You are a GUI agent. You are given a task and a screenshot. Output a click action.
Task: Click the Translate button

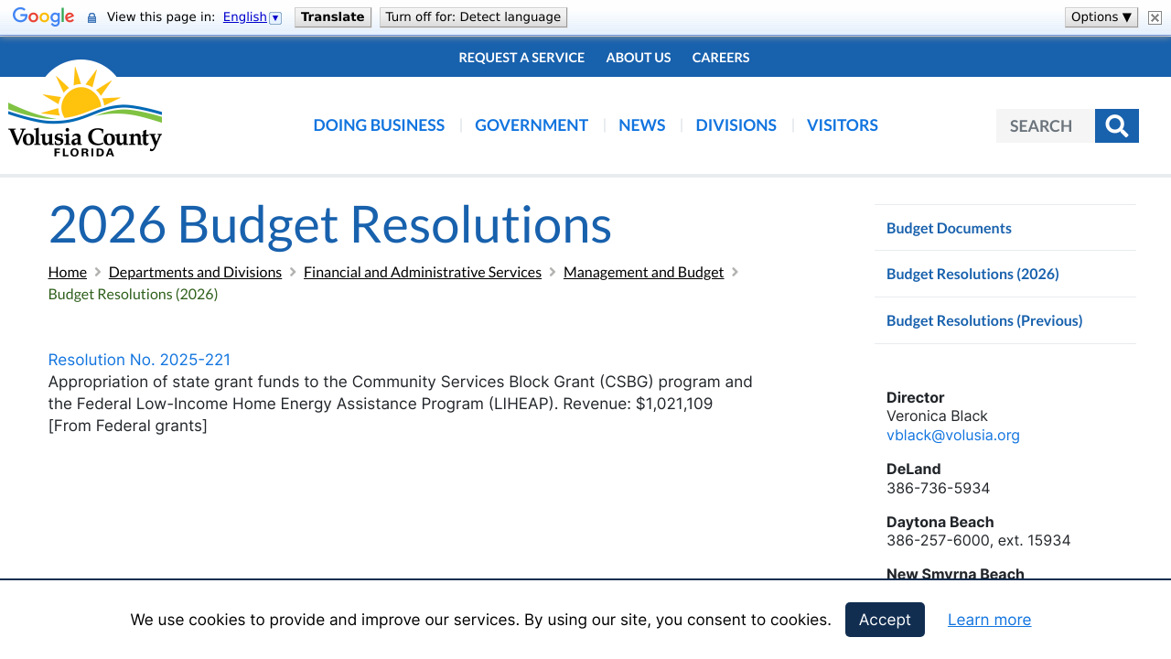tap(332, 16)
